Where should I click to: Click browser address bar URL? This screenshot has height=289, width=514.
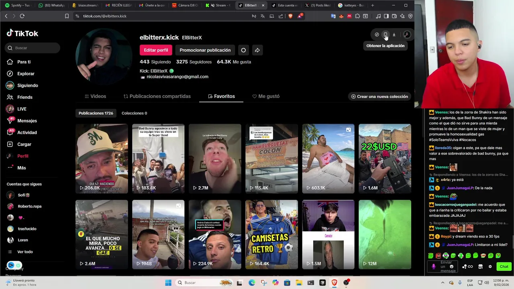point(105,16)
